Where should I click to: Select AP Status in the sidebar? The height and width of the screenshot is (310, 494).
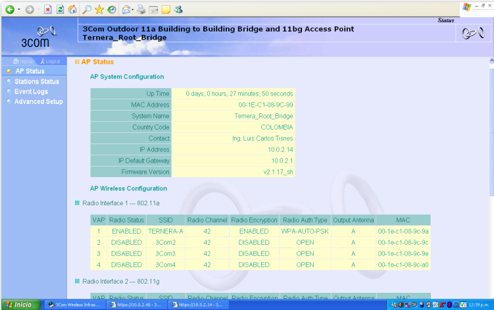pyautogui.click(x=30, y=71)
